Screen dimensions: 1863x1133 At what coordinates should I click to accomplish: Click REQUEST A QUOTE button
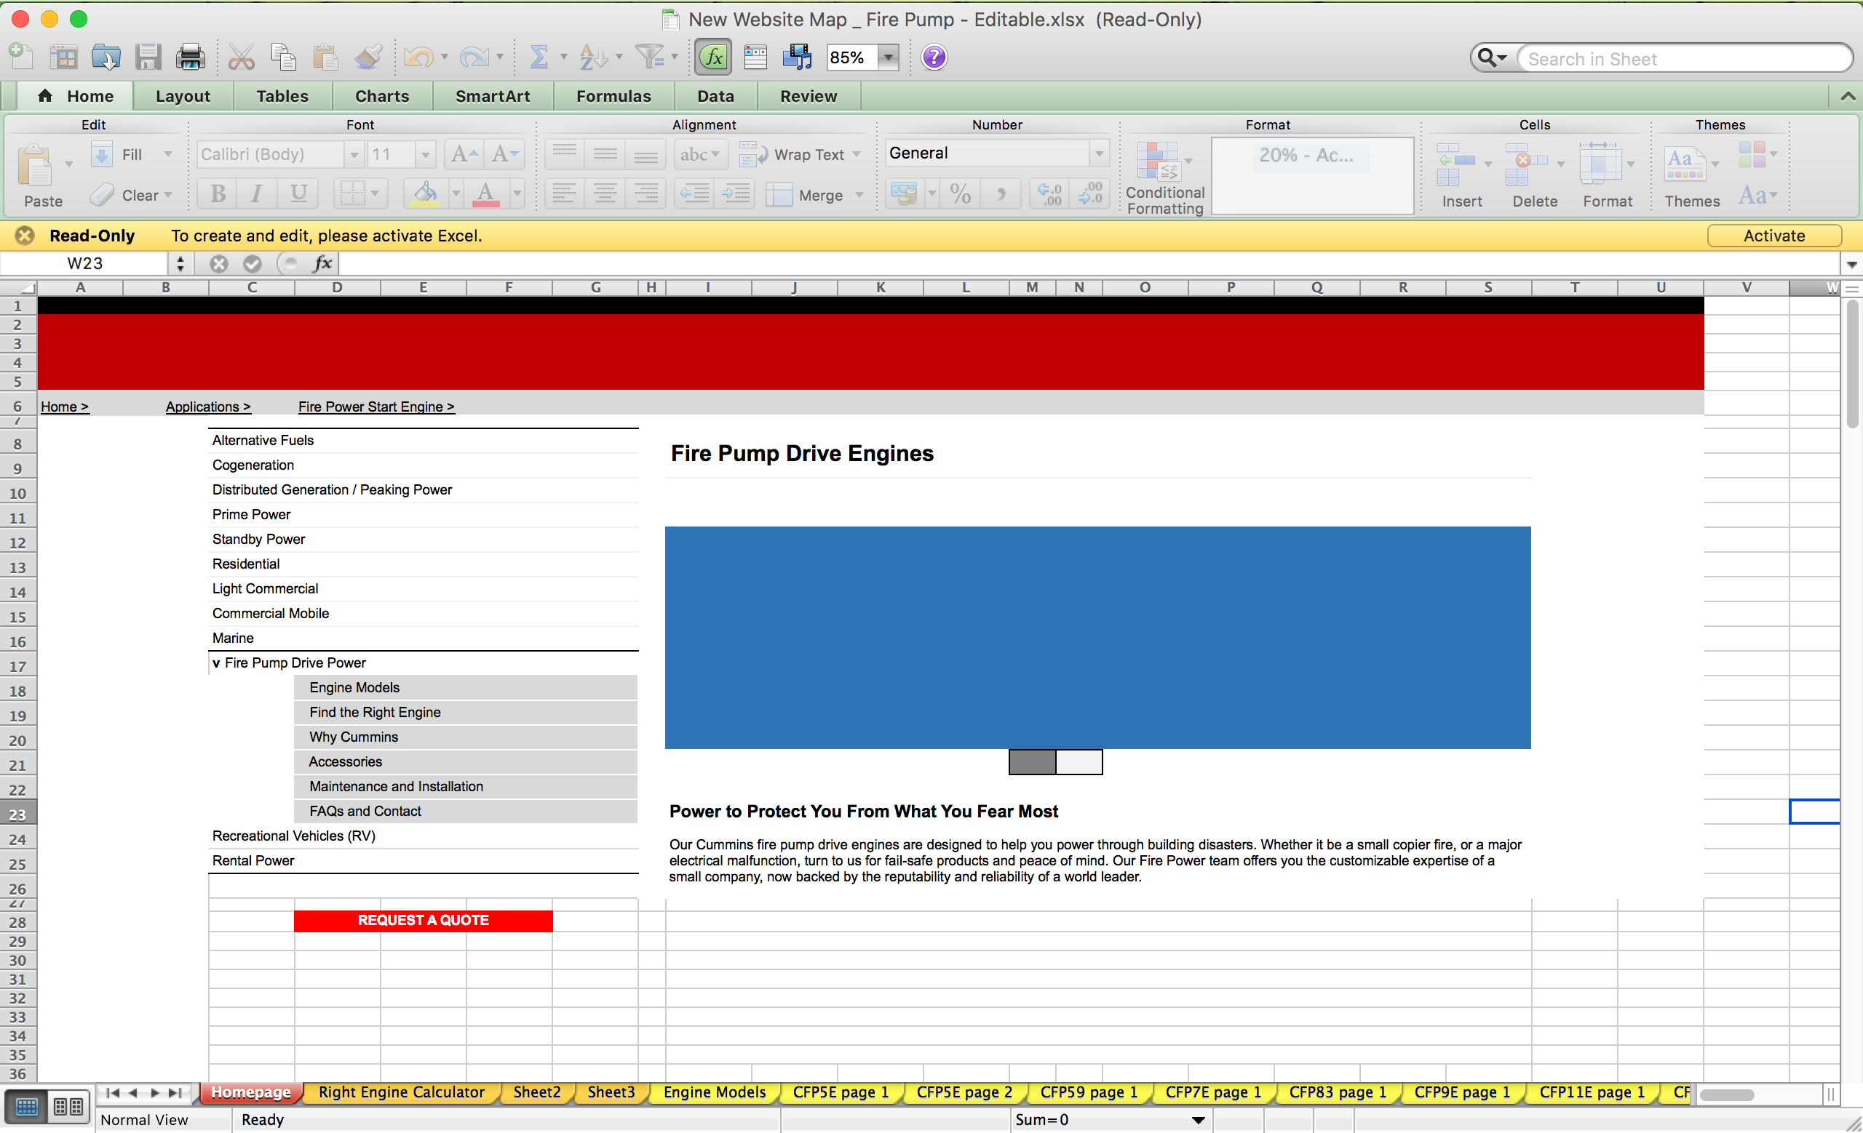pyautogui.click(x=423, y=920)
